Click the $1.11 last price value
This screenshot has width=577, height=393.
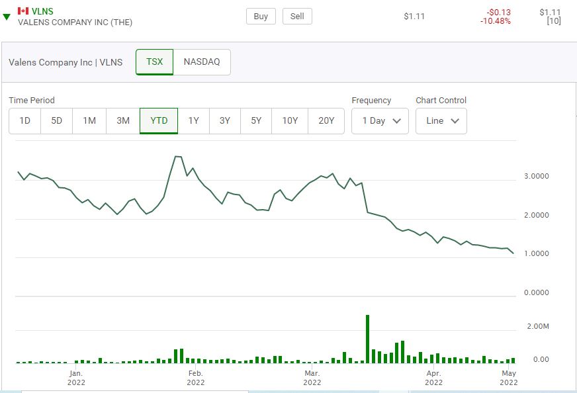pos(414,17)
